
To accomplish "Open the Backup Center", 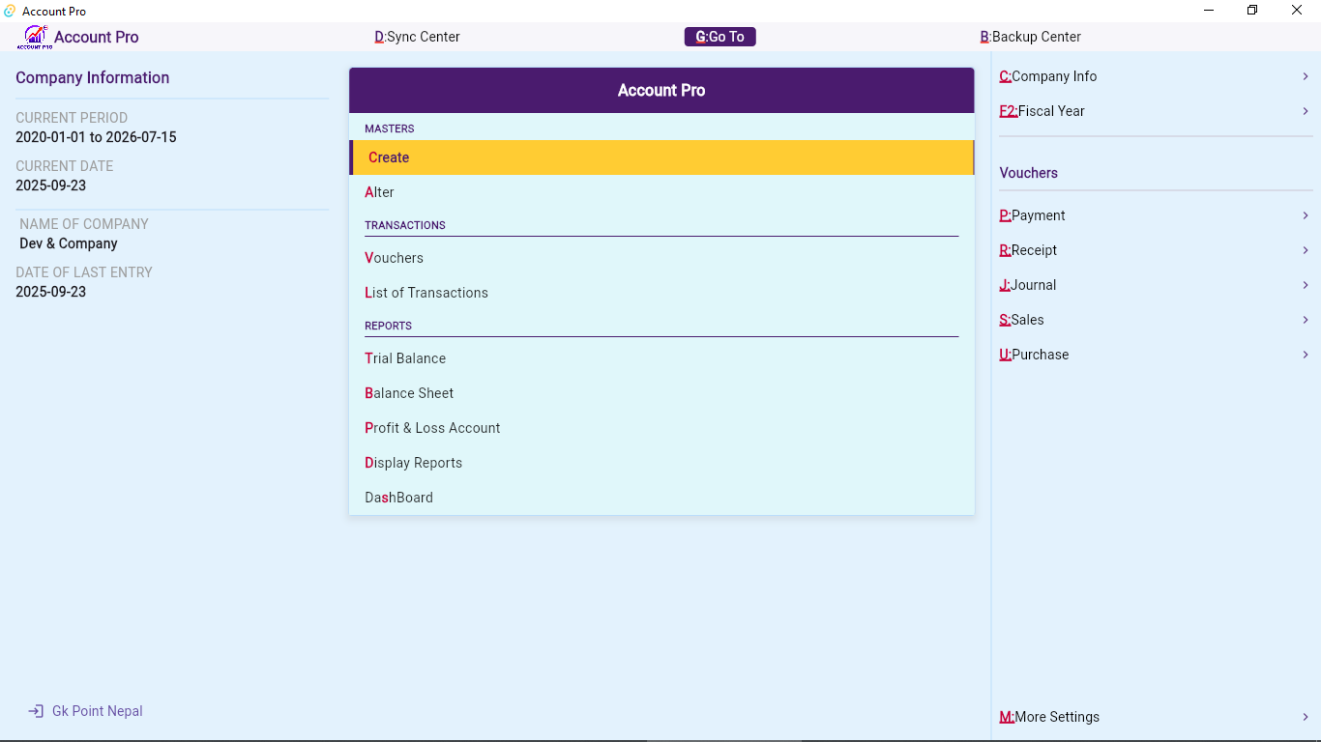I will [x=1031, y=37].
